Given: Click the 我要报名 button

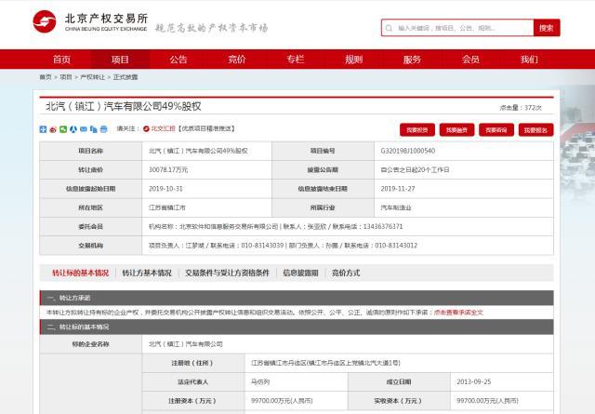Looking at the screenshot, I should click(535, 129).
